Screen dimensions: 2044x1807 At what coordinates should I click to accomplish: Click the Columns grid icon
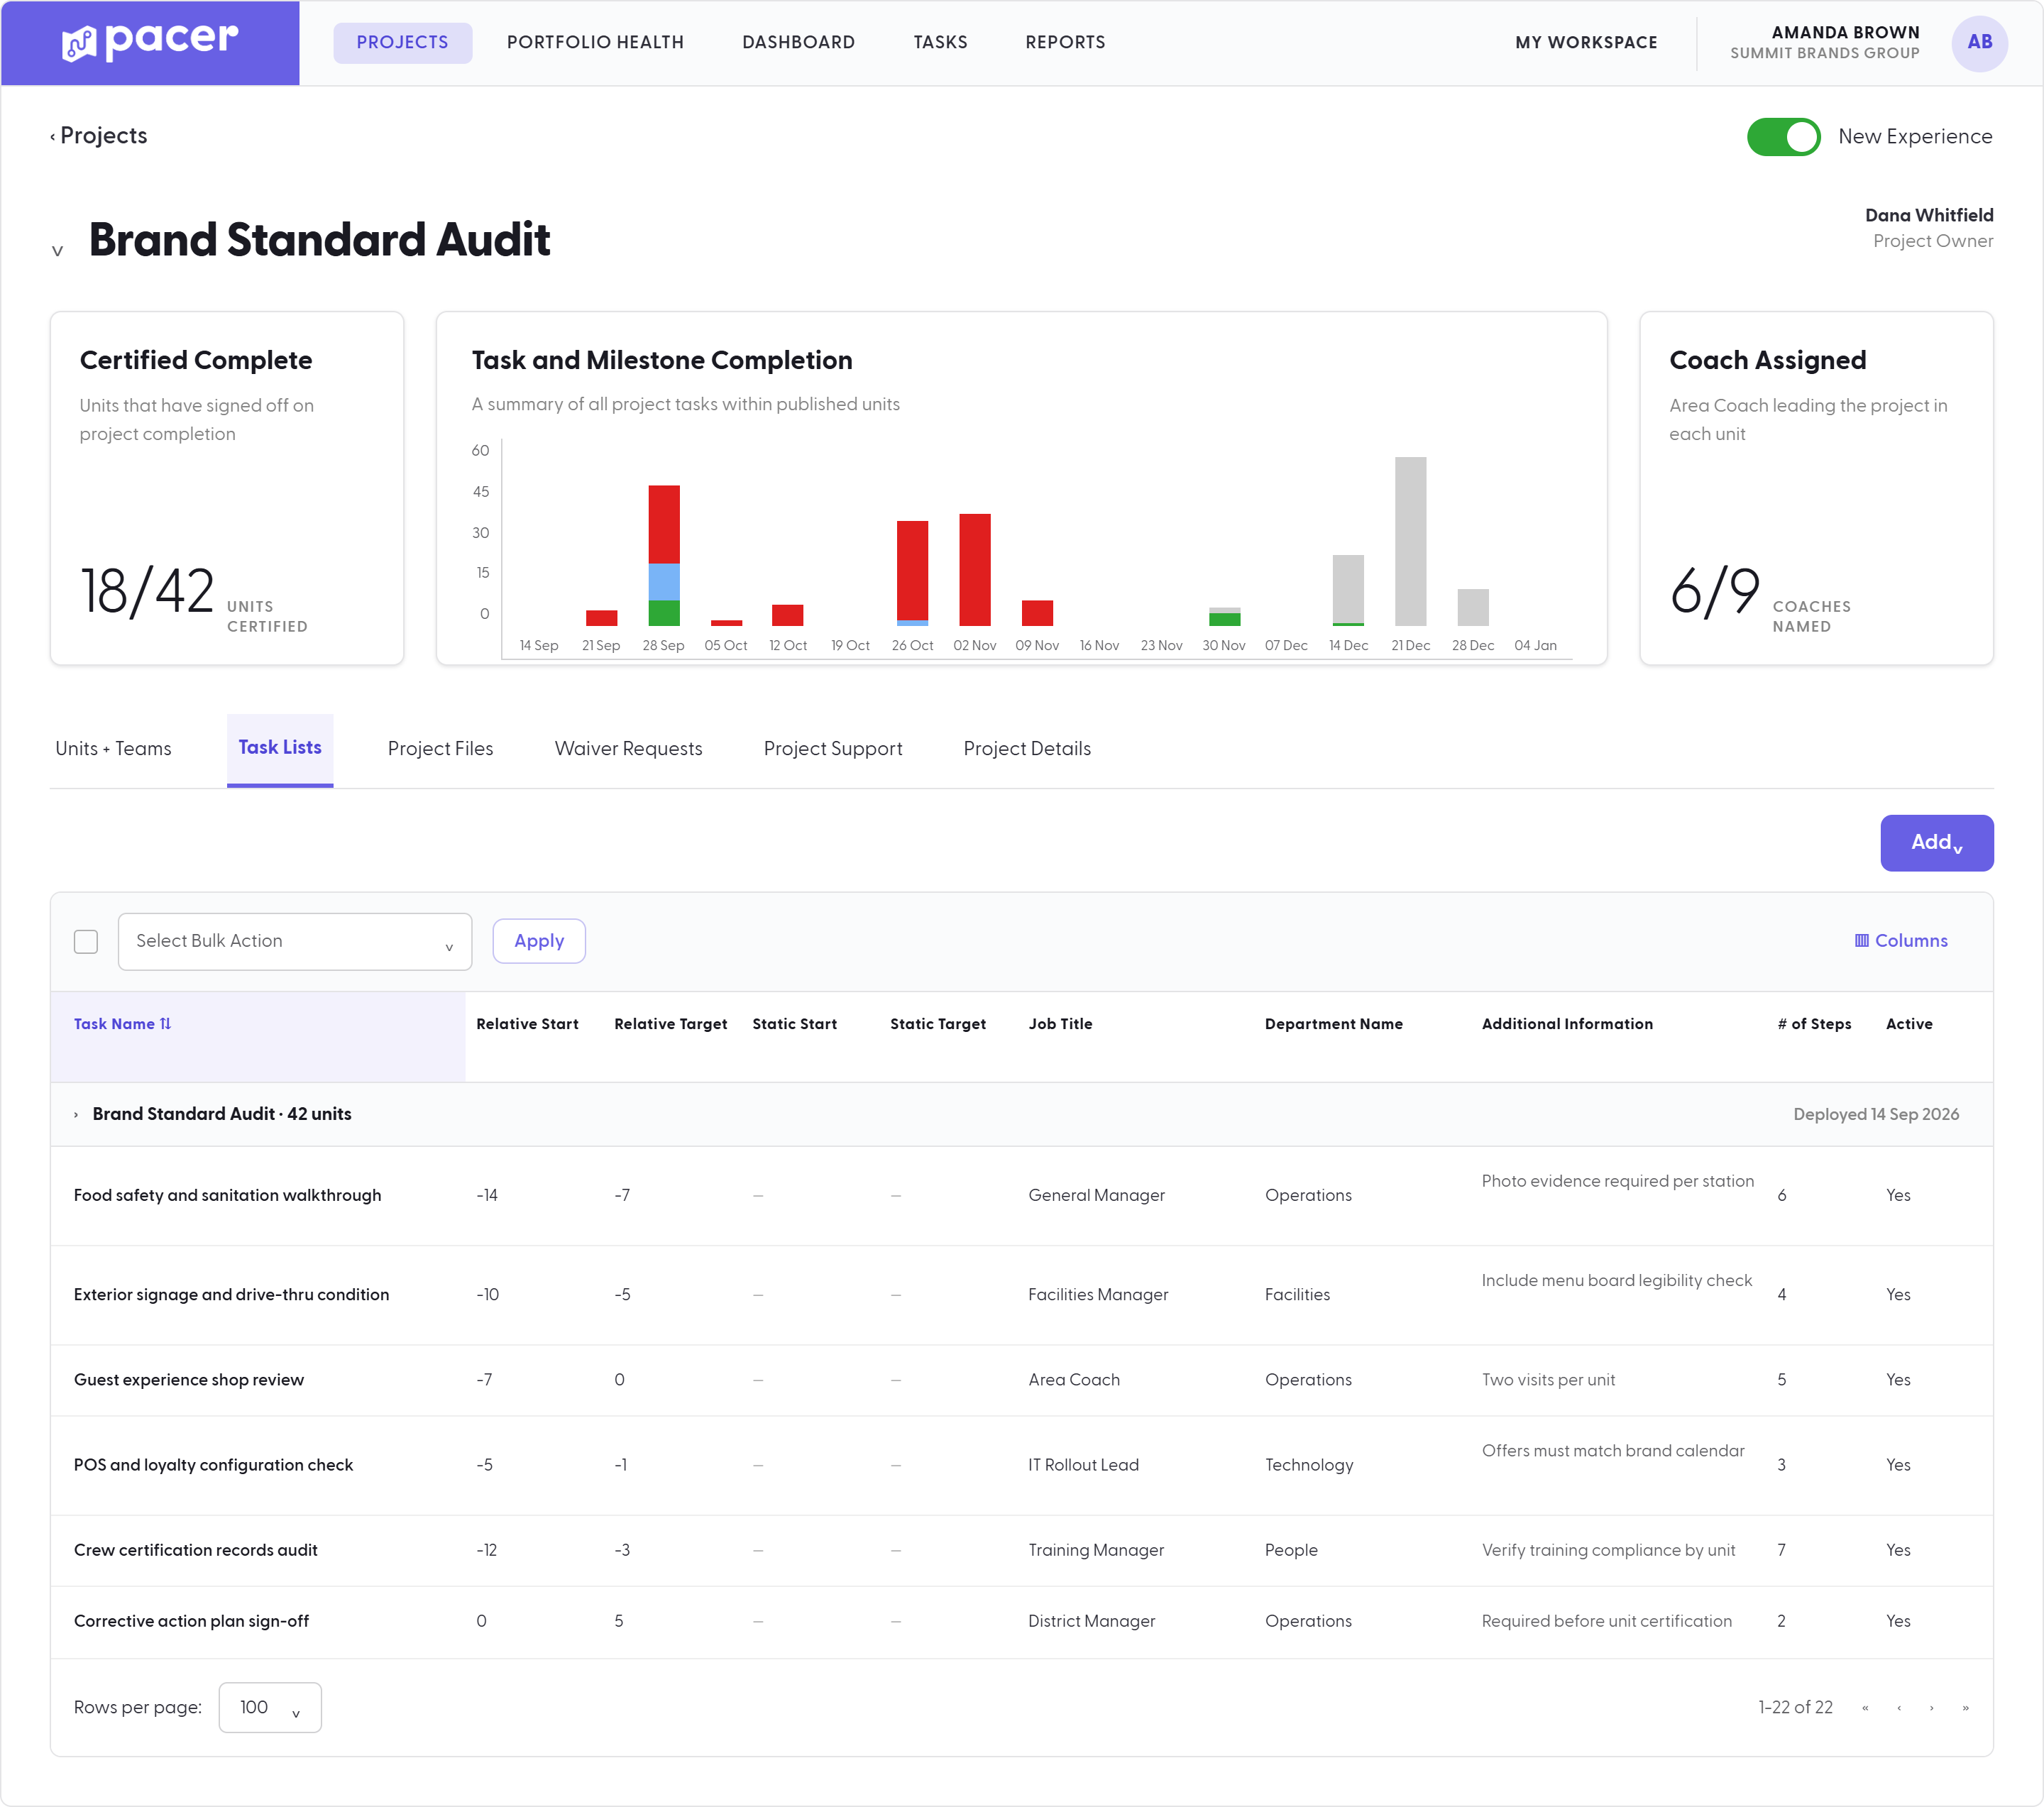pyautogui.click(x=1861, y=940)
